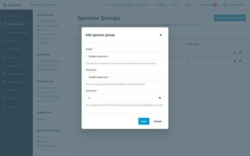Click the Headline input field
The height and width of the screenshot is (156, 250).
[x=125, y=77]
